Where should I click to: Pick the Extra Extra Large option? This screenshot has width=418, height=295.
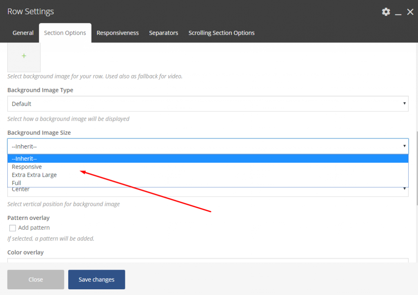click(34, 175)
